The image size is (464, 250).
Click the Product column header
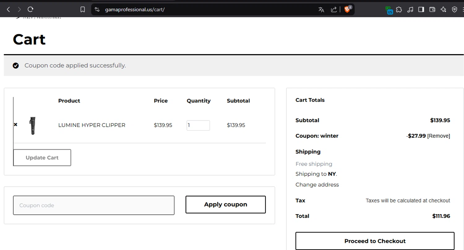[69, 101]
